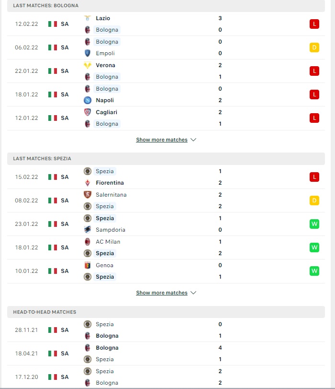Click the Salernitana crest icon
Screen dimensions: 335x389
88,195
